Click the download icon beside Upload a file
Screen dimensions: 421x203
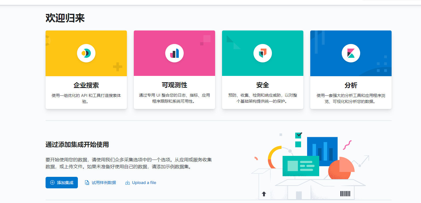point(127,183)
